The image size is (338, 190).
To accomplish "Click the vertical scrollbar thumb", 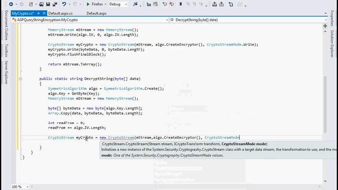I will click(325, 104).
